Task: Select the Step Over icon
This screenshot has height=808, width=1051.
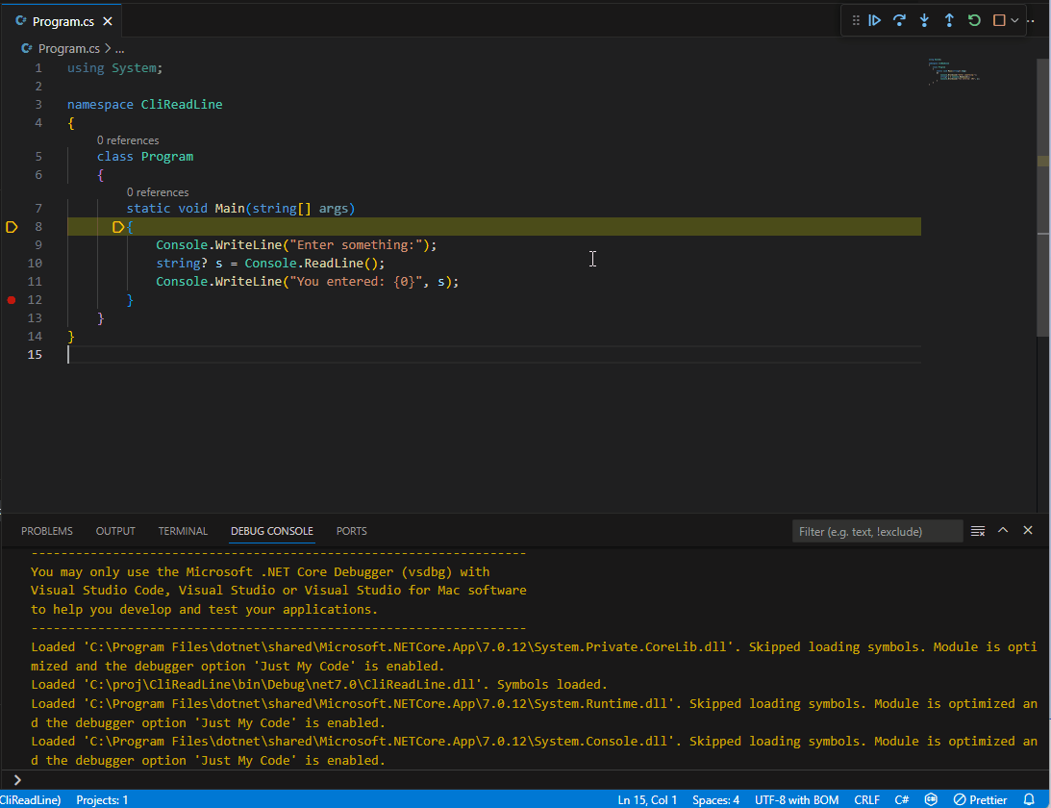Action: pos(899,20)
